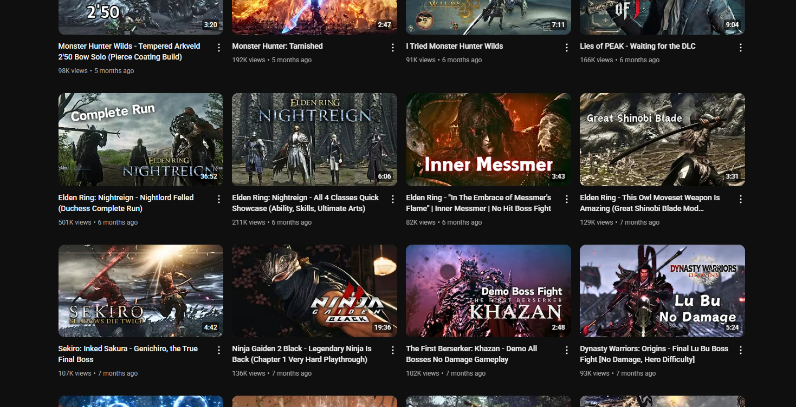Image resolution: width=796 pixels, height=407 pixels.
Task: Click the 6:06 duration badge
Action: (384, 176)
